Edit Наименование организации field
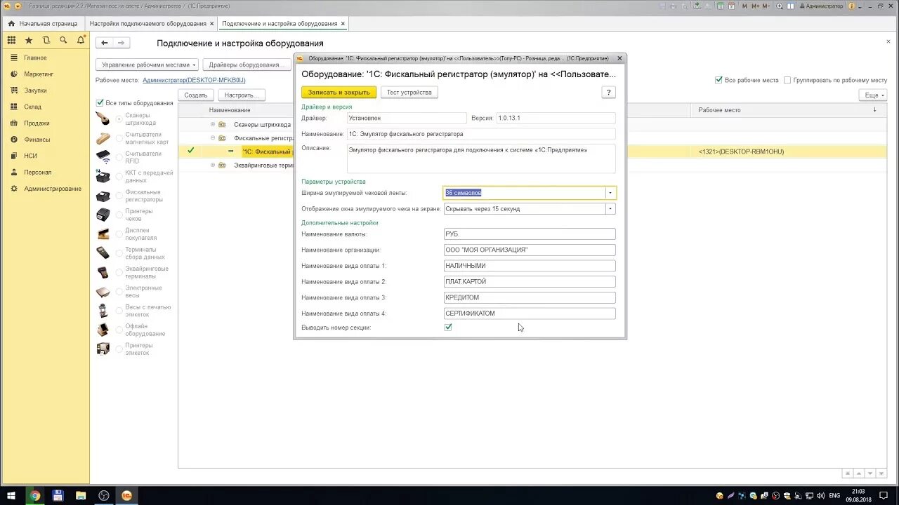Screen dimensions: 899x505 530,250
